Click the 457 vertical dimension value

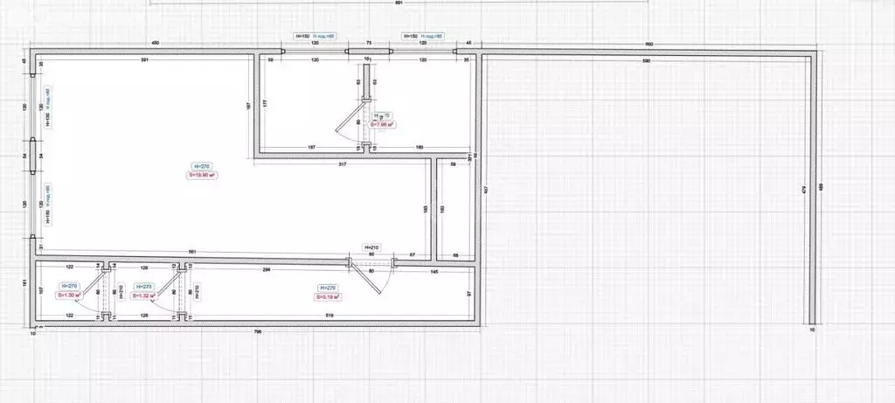(x=486, y=189)
